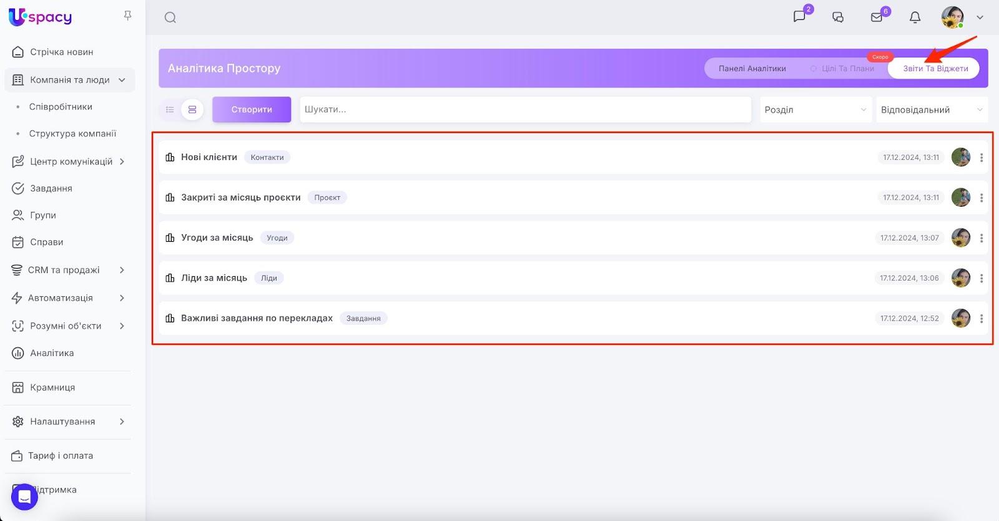Open Структура компанії page
Image resolution: width=999 pixels, height=521 pixels.
point(72,134)
